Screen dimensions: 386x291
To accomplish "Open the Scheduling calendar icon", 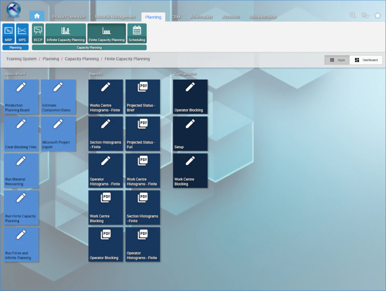I will (137, 33).
